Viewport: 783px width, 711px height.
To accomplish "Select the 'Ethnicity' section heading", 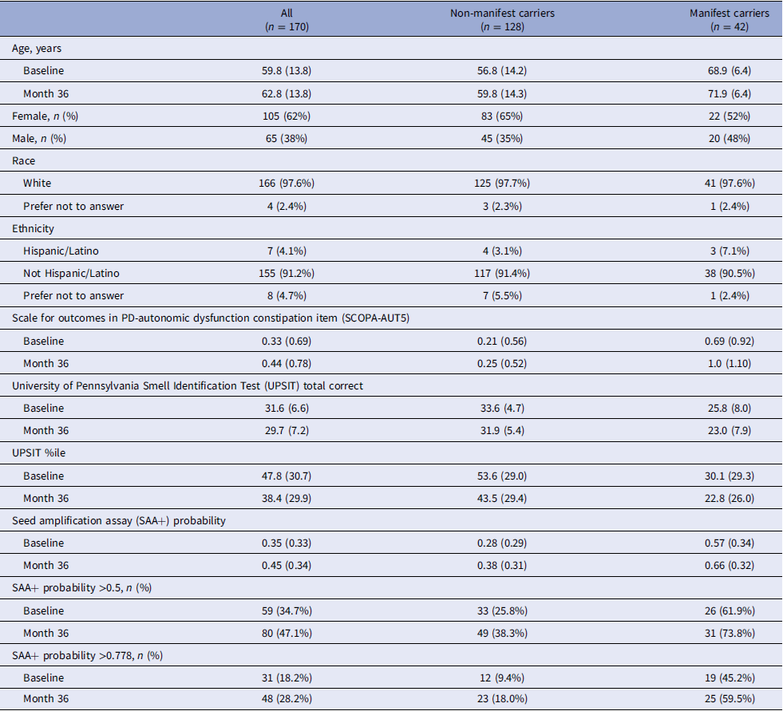I will [33, 229].
